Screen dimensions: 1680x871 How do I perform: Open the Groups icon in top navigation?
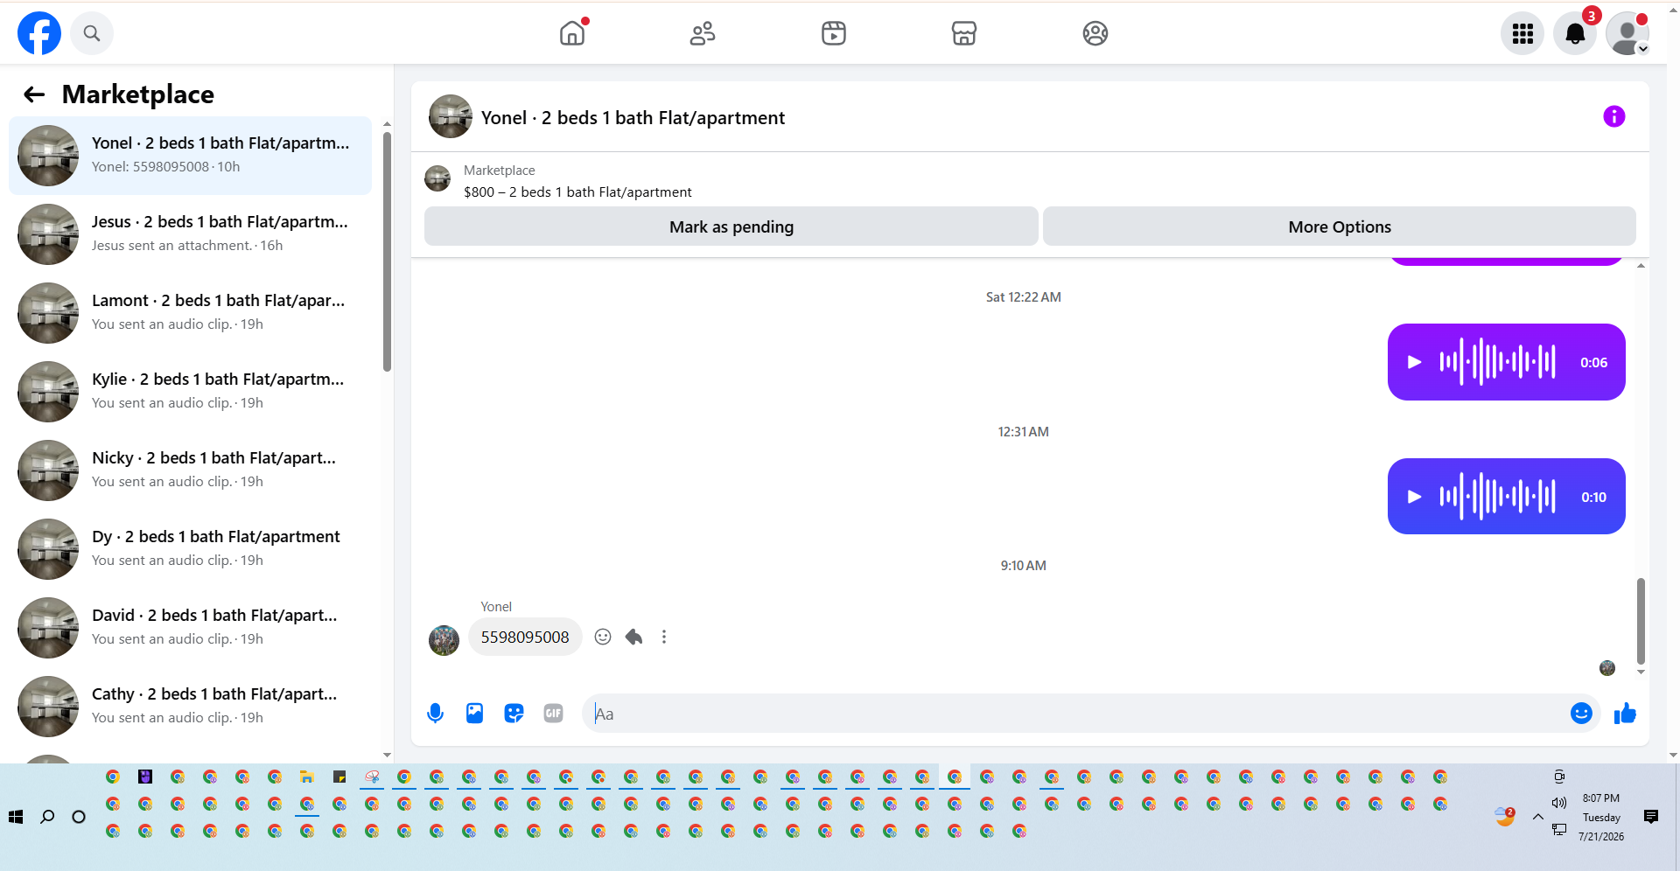point(1095,33)
